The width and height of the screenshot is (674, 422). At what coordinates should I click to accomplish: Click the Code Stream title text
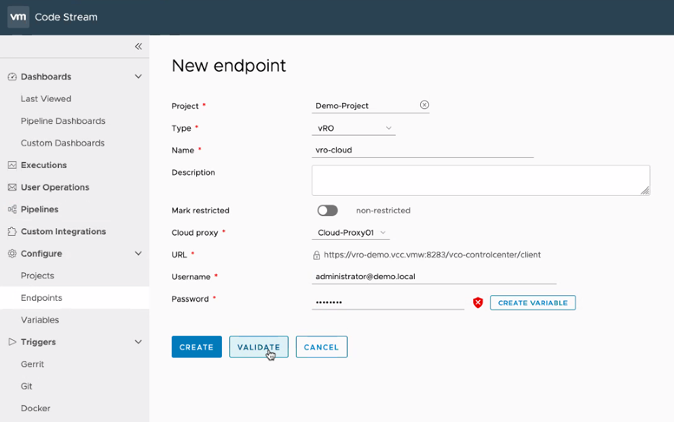tap(67, 17)
